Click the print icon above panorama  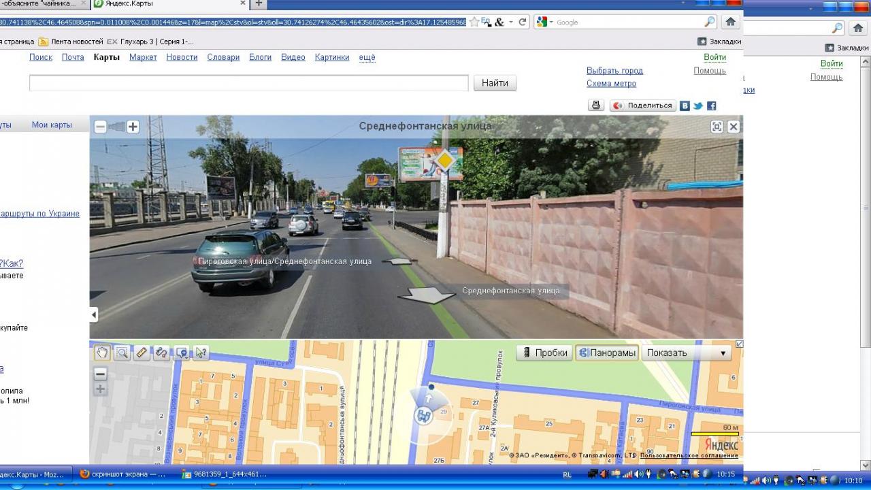pyautogui.click(x=596, y=105)
